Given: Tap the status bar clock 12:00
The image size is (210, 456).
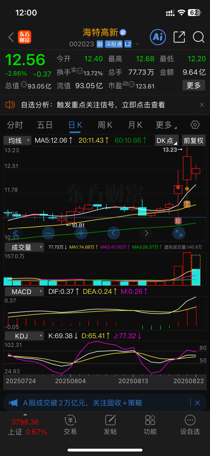Looking at the screenshot, I should click(x=26, y=13).
